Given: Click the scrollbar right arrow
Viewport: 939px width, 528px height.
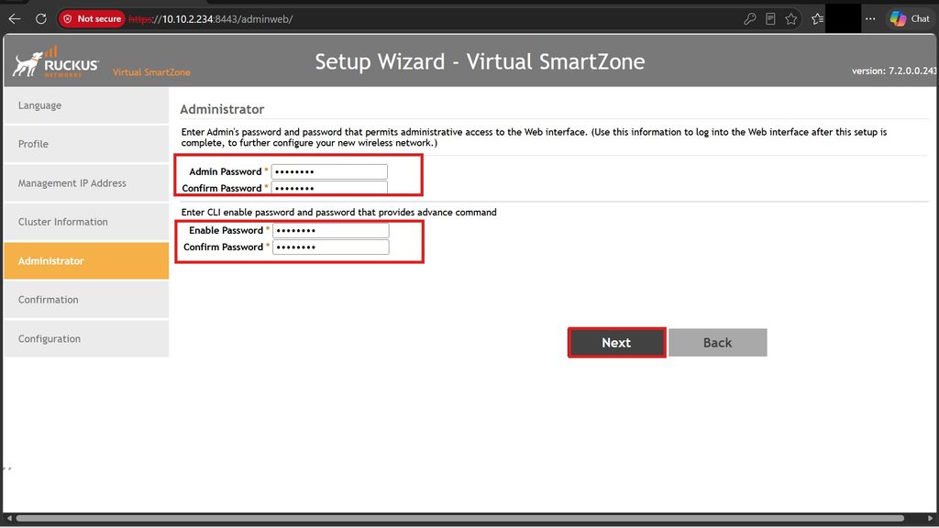Looking at the screenshot, I should click(x=930, y=519).
